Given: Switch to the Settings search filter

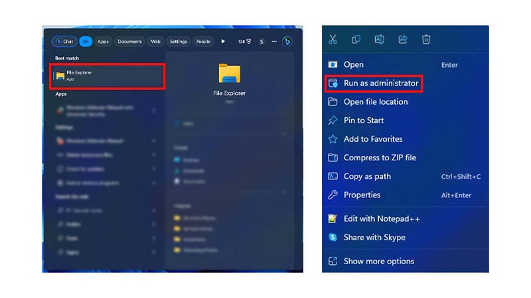Looking at the screenshot, I should point(179,42).
